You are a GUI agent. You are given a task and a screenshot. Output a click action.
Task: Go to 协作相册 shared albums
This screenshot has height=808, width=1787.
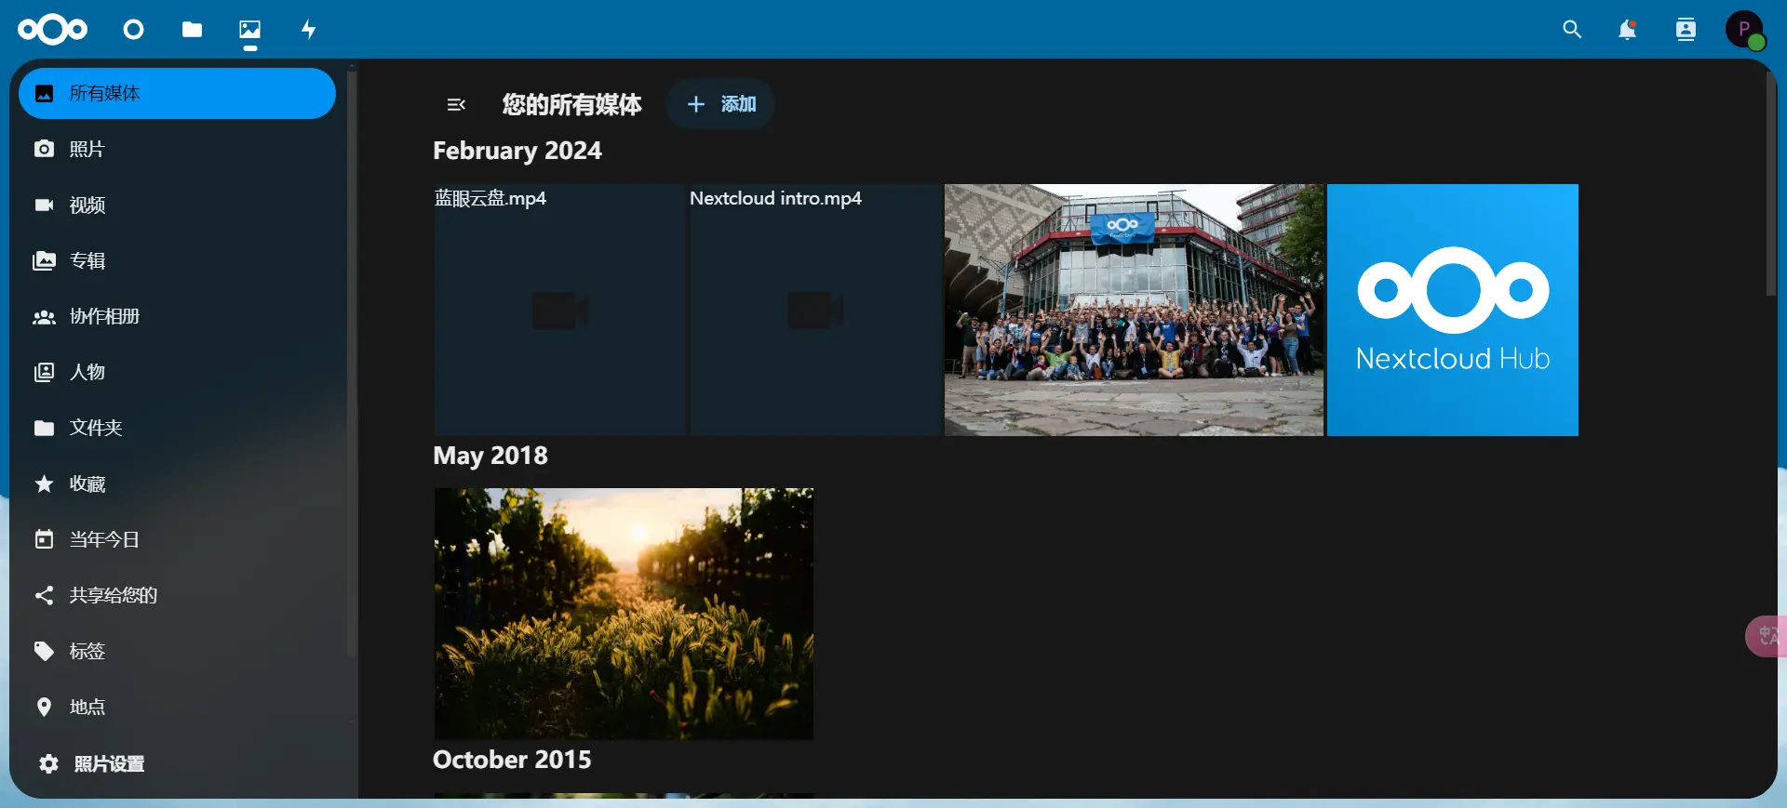(x=177, y=316)
